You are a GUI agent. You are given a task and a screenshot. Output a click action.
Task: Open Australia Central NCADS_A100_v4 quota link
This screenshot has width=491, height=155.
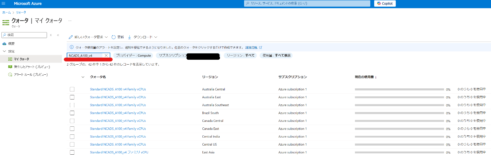pyautogui.click(x=118, y=89)
